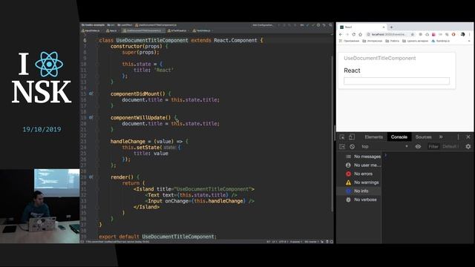Open the Приложения apps shortcut
This screenshot has width=475, height=267.
pyautogui.click(x=349, y=41)
